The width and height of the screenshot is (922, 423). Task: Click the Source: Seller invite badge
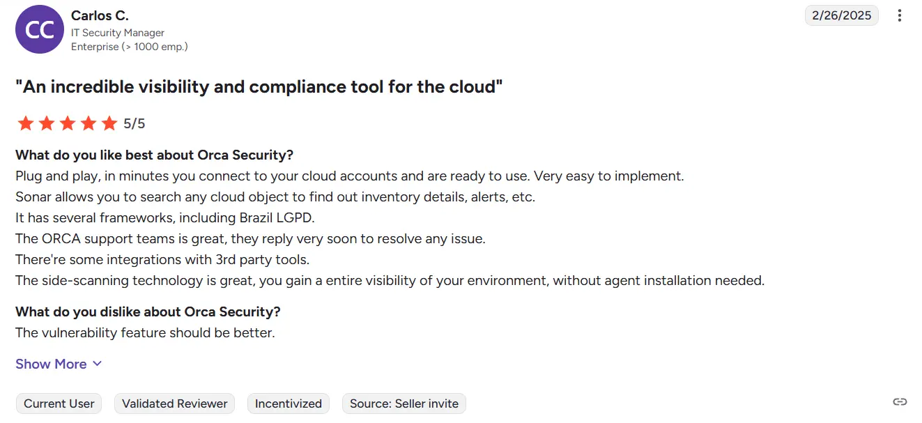[404, 403]
